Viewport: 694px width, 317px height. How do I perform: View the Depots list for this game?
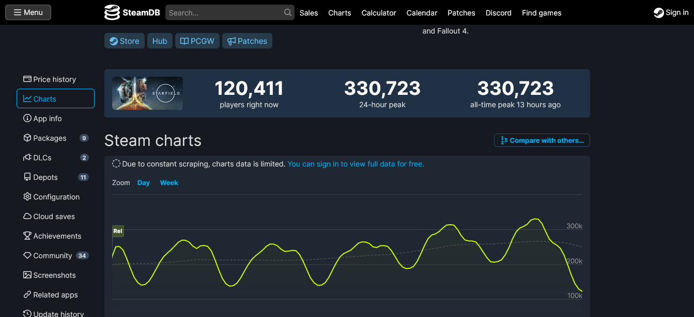tap(45, 177)
